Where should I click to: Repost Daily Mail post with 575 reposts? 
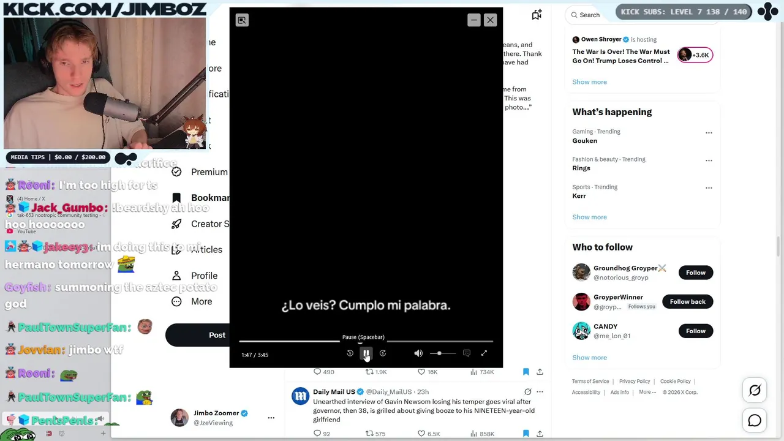(x=375, y=434)
